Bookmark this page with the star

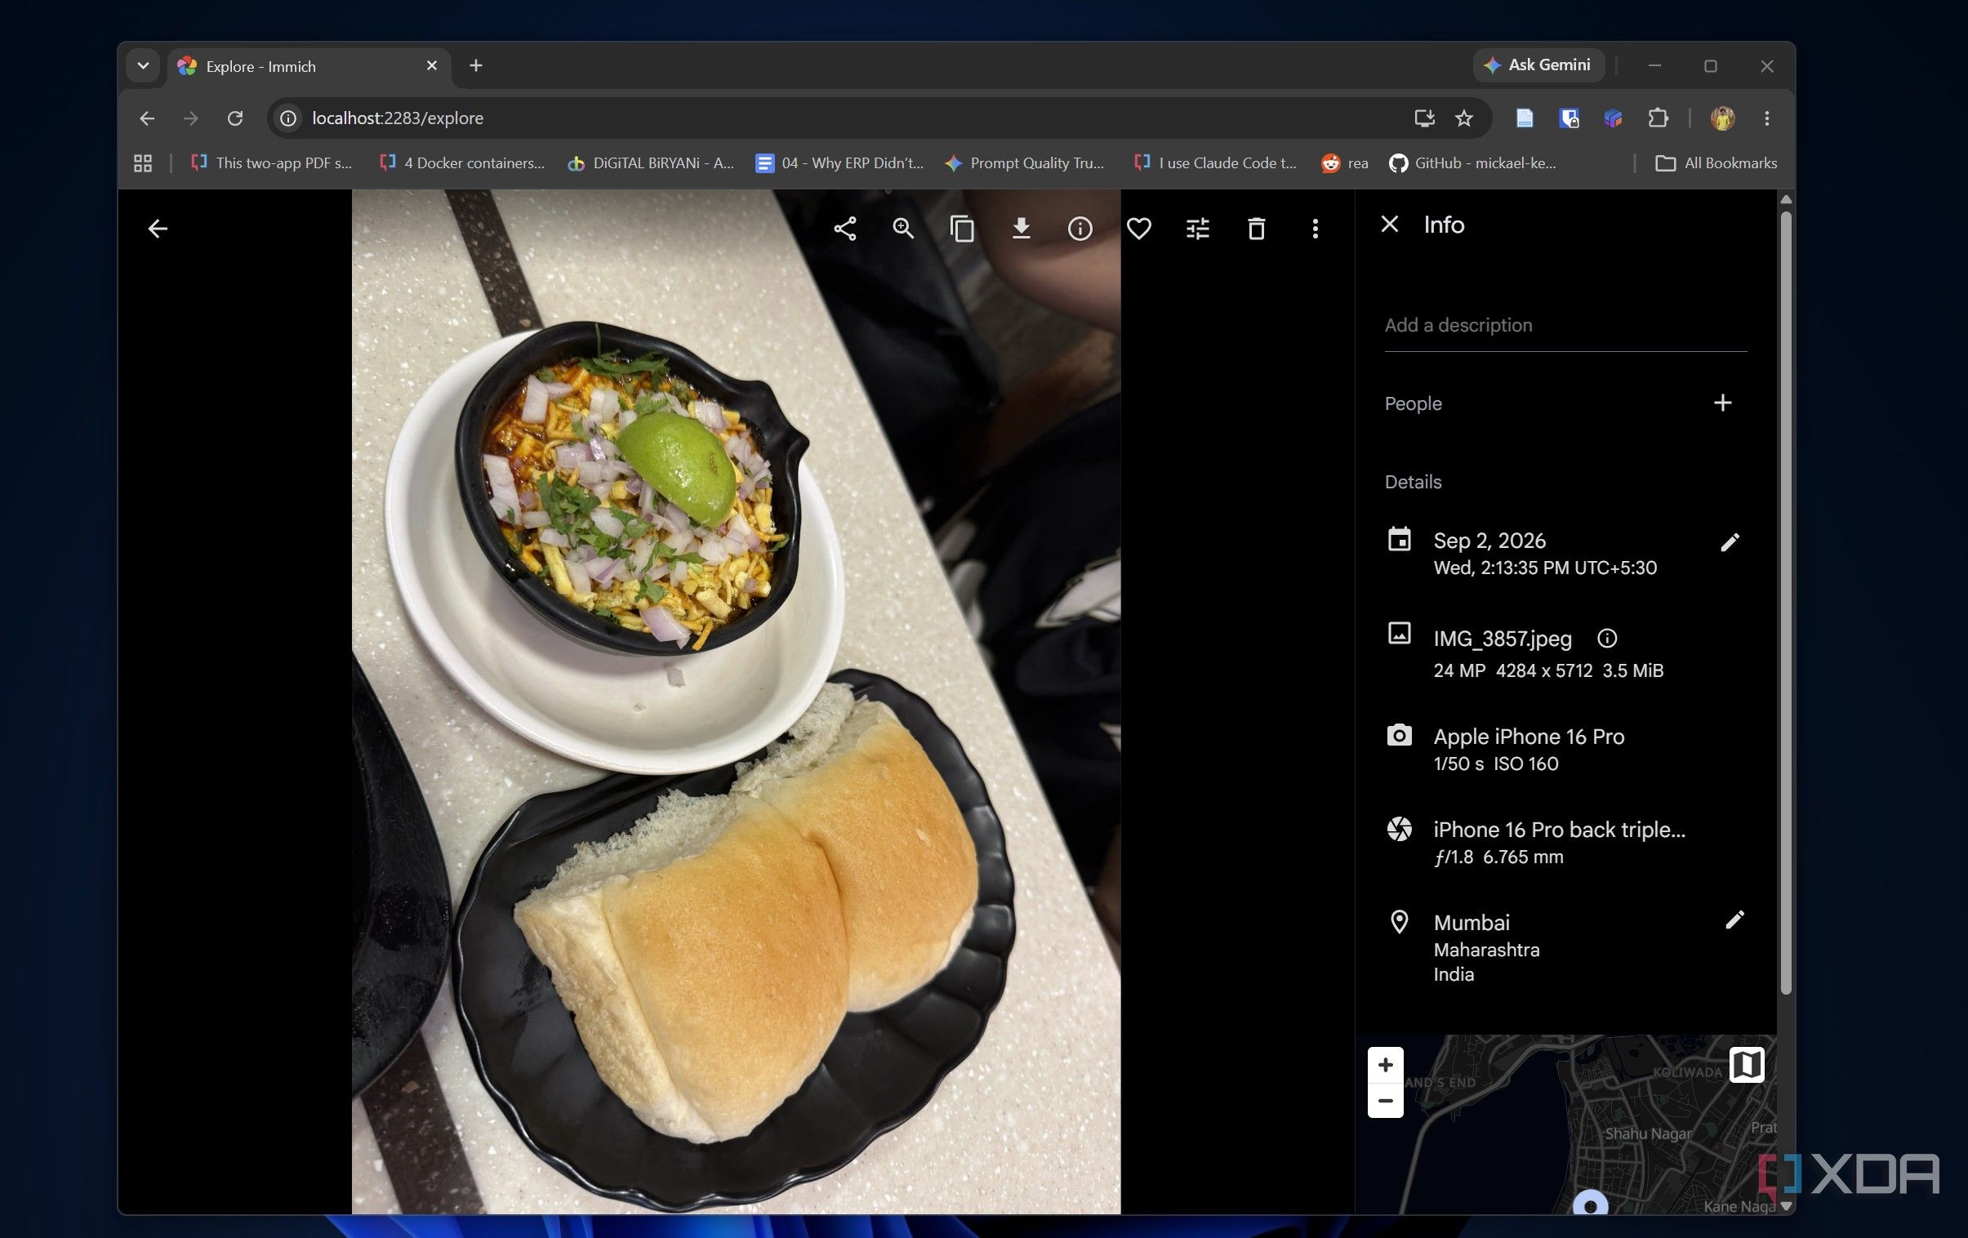[x=1463, y=118]
